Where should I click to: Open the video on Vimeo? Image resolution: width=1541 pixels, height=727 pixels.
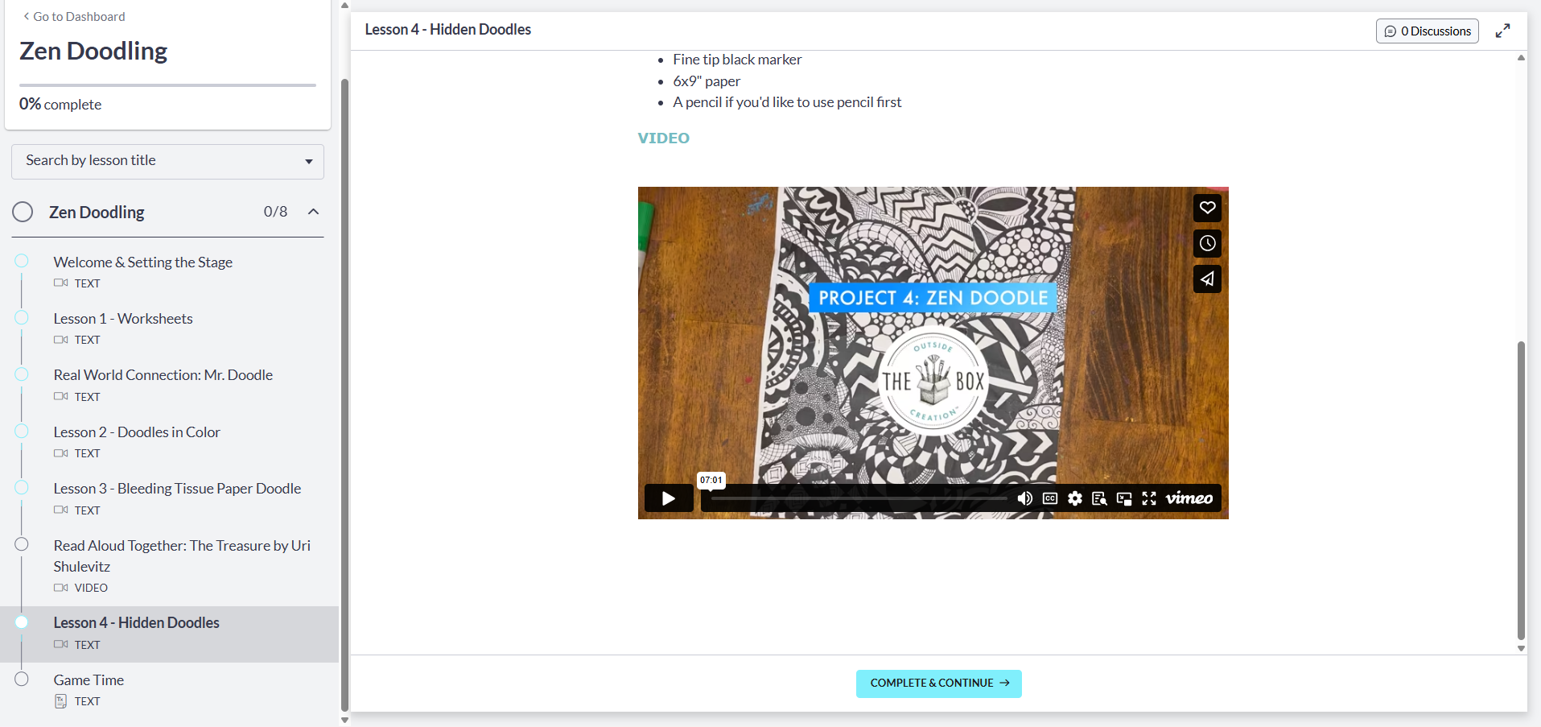coord(1188,498)
